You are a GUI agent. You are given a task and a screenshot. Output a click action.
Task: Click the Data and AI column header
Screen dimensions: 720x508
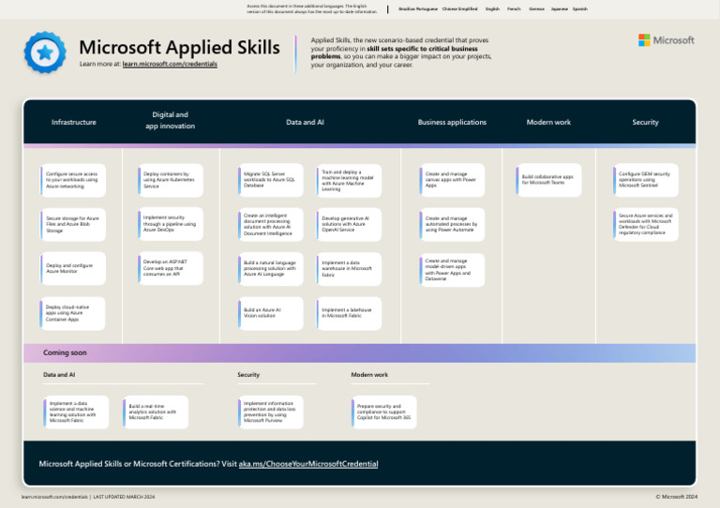[x=305, y=122]
